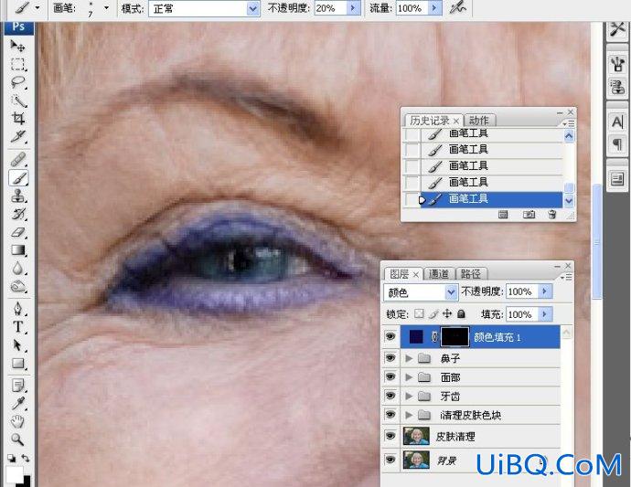Select the Hand tool
This screenshot has height=487, width=631.
point(17,422)
